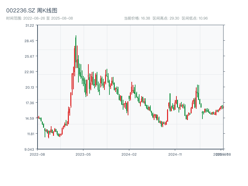Click y-axis label 22.90
Image resolution: width=248 pixels, height=186 pixels.
point(29,72)
